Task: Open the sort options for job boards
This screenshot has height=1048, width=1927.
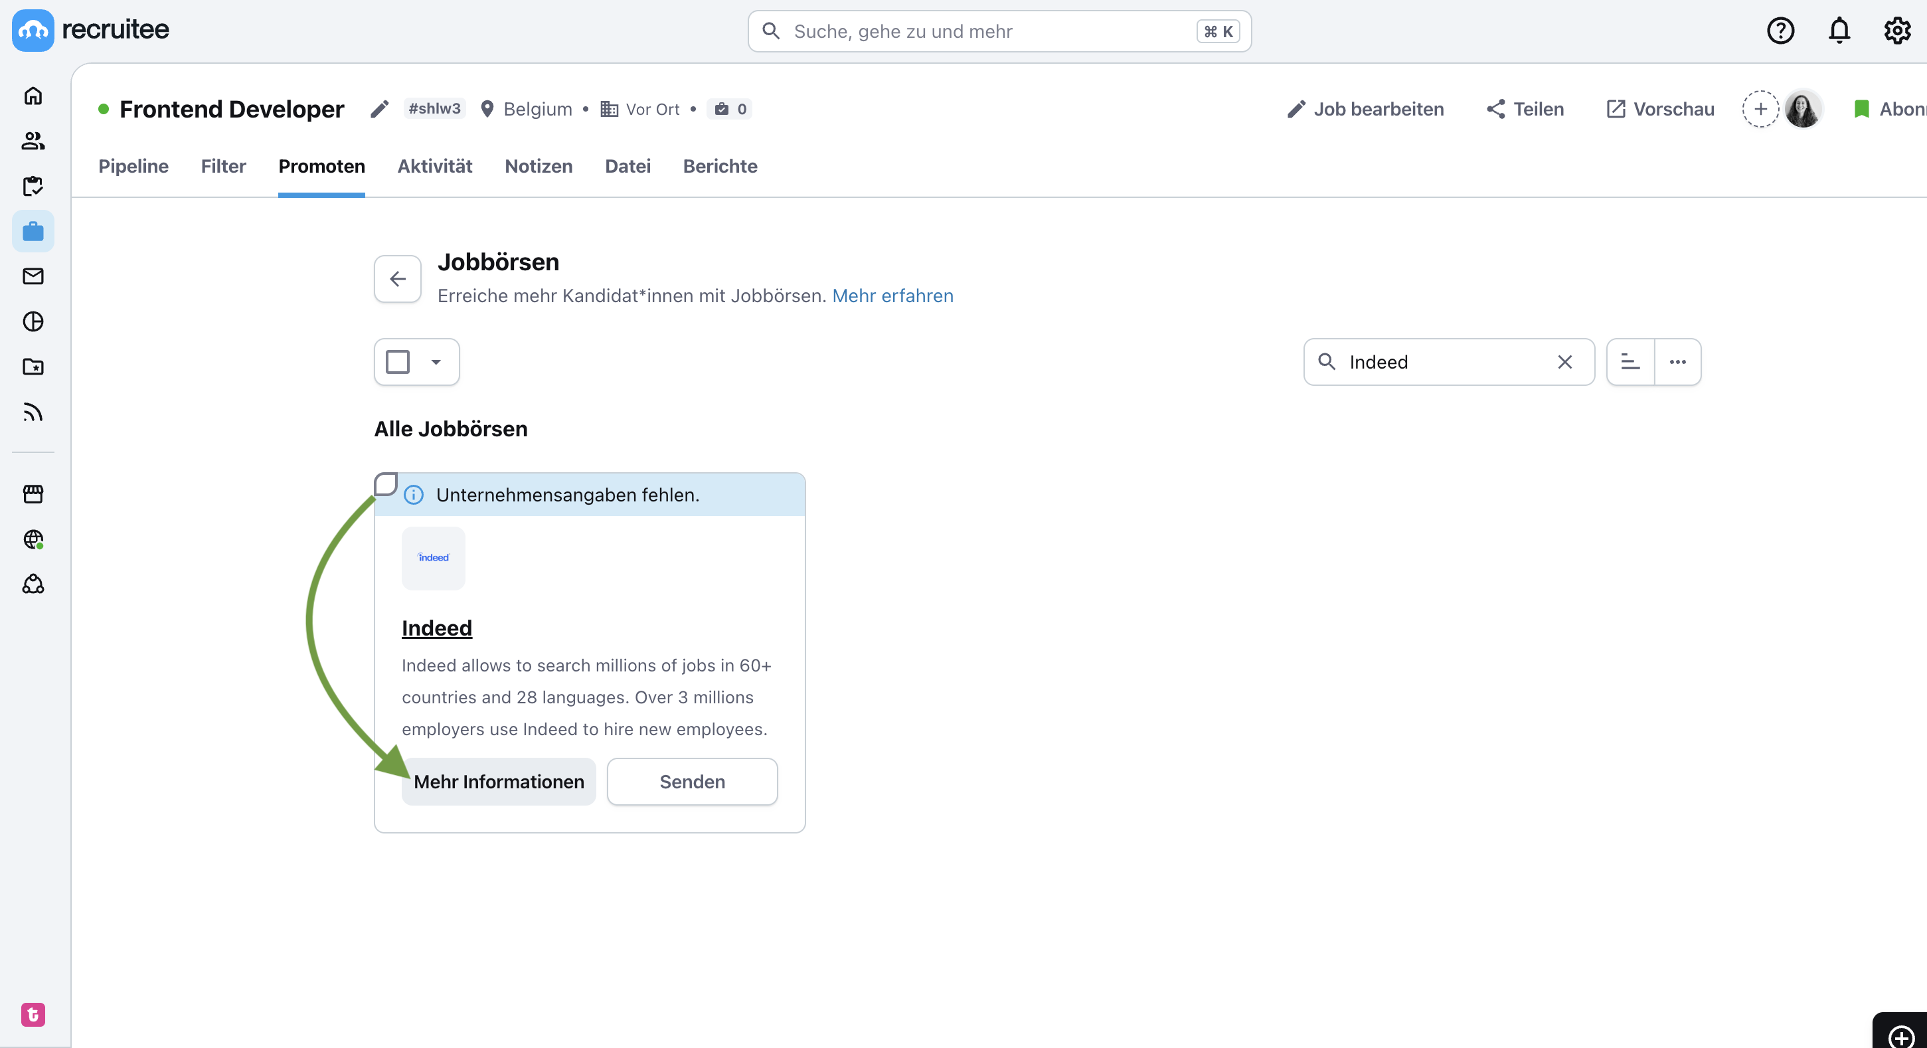Action: coord(1630,362)
